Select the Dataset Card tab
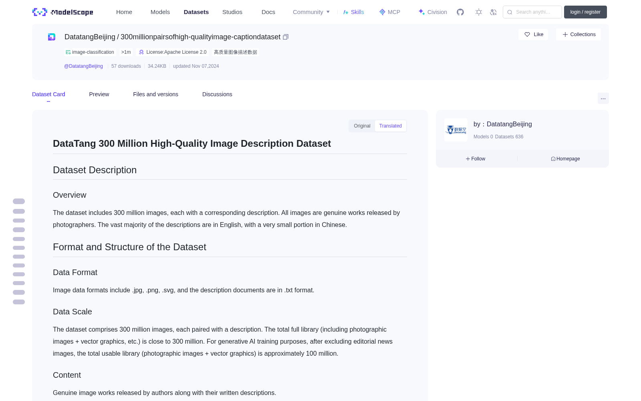 coord(48,94)
